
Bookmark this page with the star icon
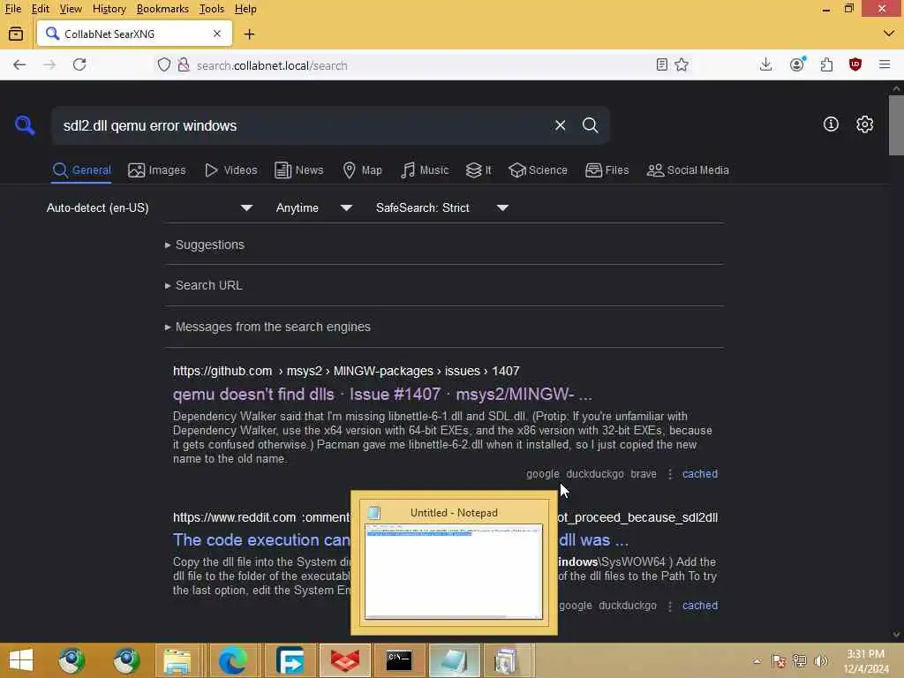682,64
